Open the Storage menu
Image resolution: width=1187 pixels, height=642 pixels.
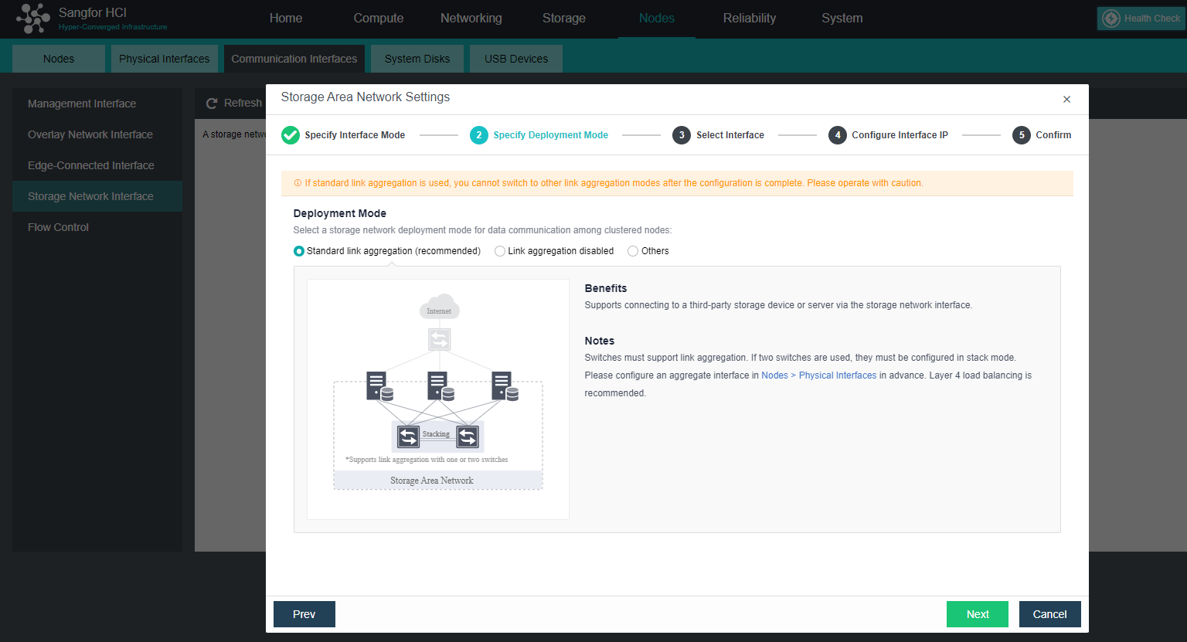(563, 18)
